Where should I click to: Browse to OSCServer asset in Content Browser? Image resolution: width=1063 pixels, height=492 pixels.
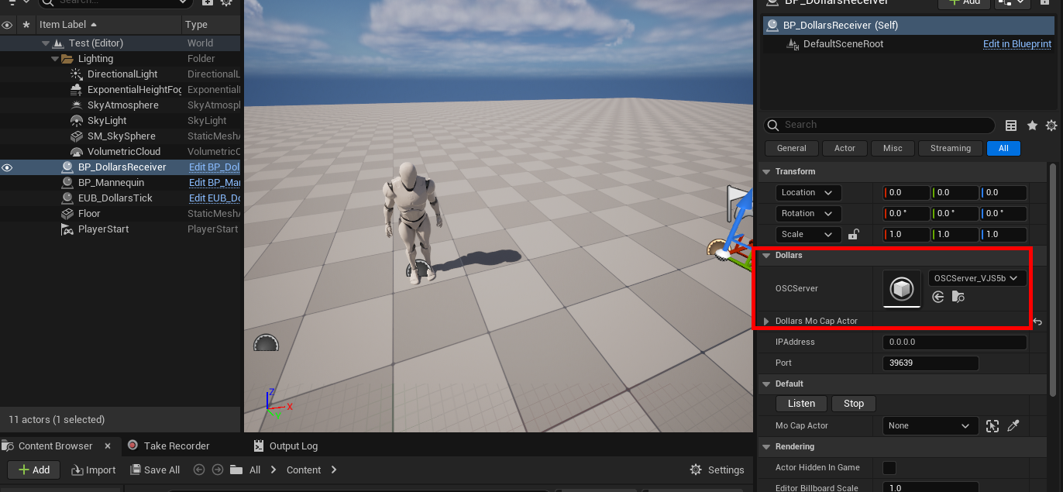click(958, 297)
